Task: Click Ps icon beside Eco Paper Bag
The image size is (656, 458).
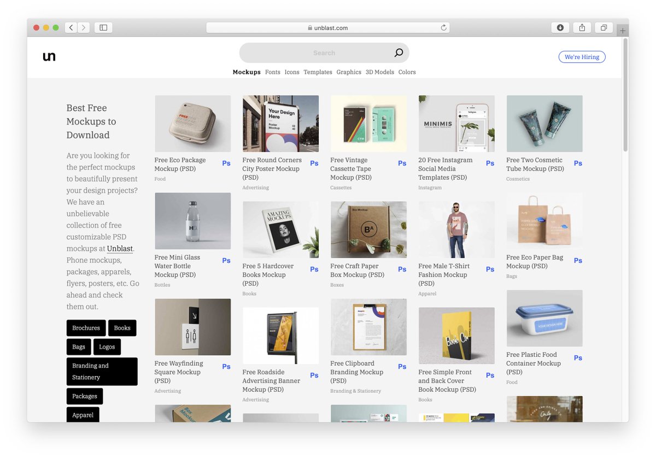Action: pos(578,260)
